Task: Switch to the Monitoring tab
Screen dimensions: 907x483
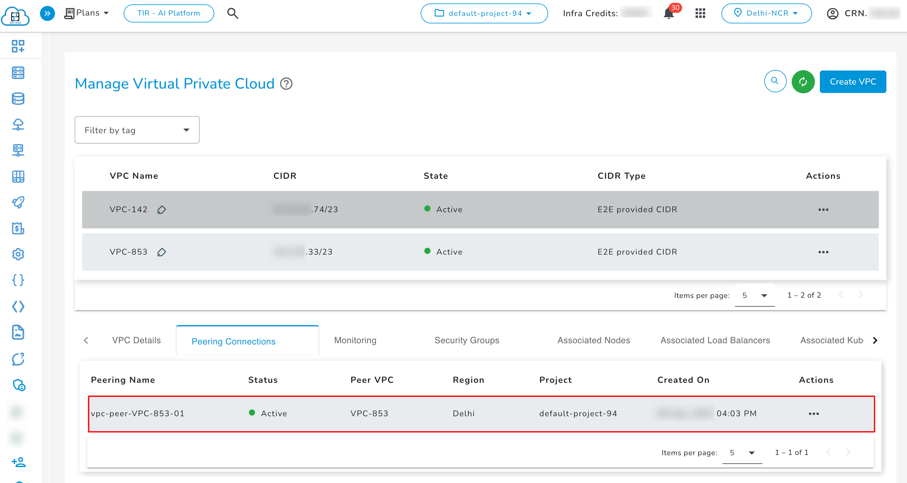Action: coord(355,340)
